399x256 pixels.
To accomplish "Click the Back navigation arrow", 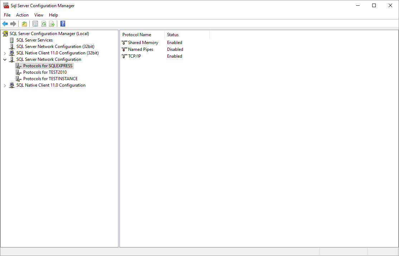I will (5, 24).
